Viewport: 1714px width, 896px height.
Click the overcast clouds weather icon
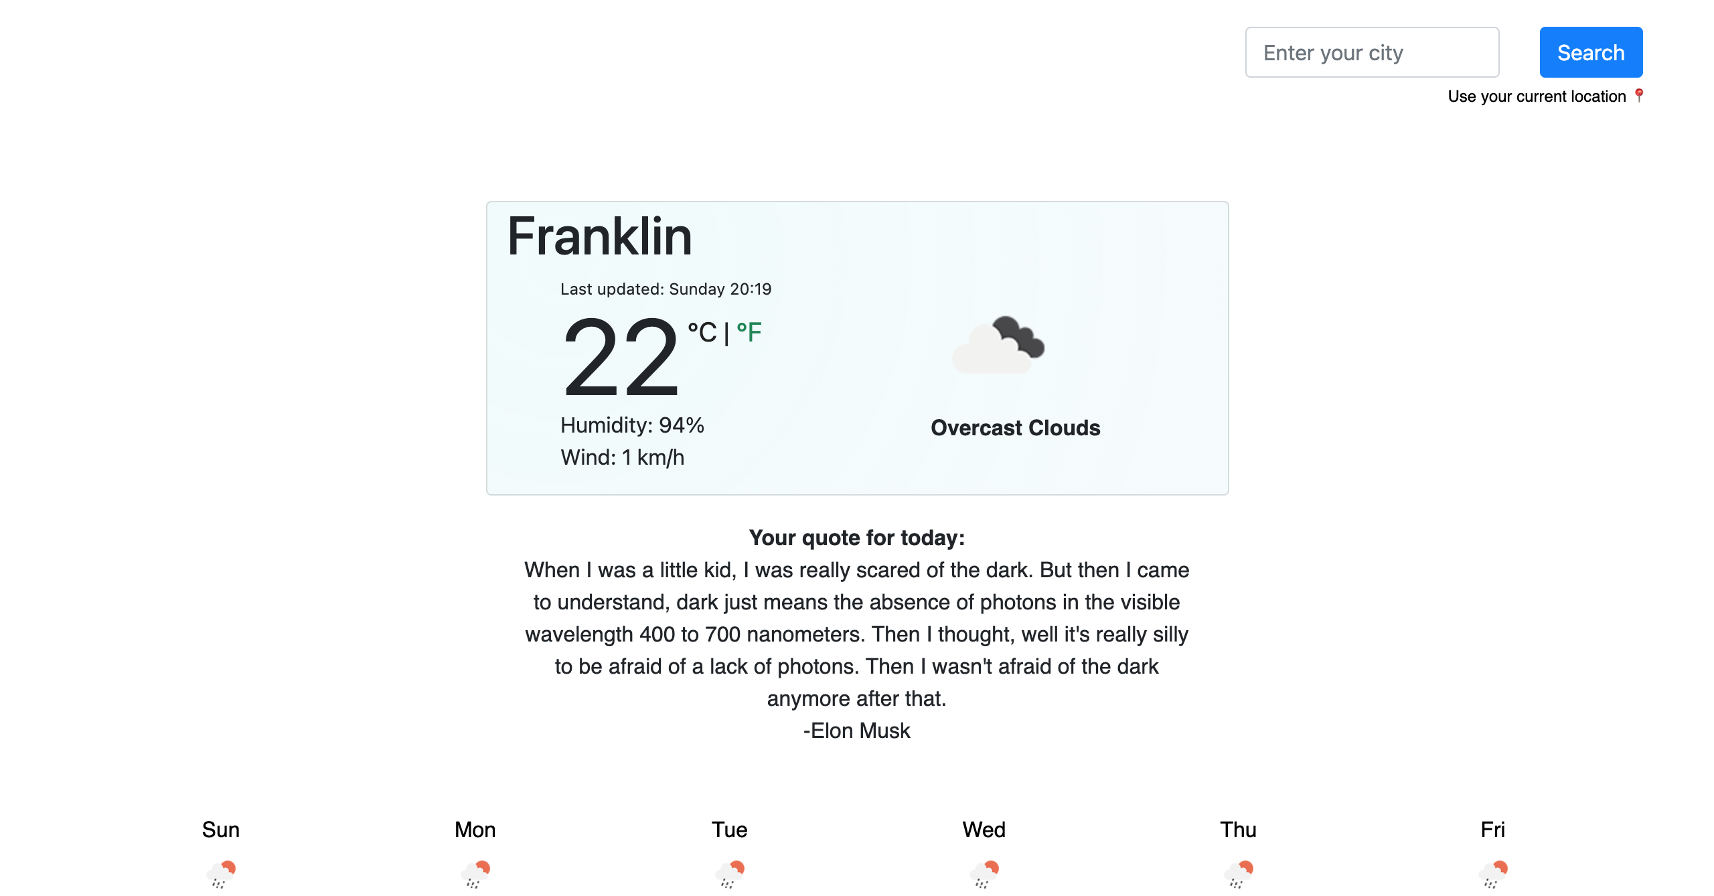point(998,345)
